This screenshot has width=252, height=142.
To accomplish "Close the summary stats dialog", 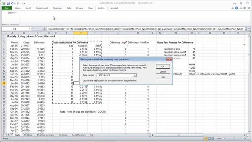I will pyautogui.click(x=169, y=60).
